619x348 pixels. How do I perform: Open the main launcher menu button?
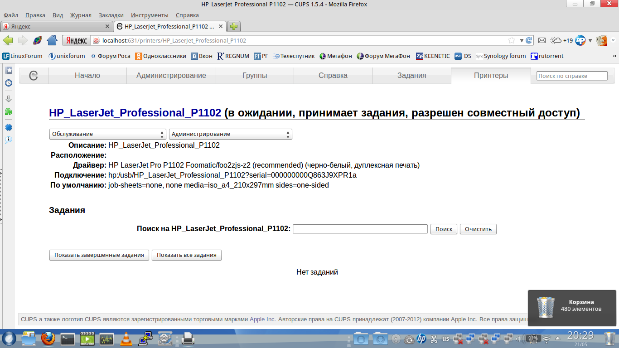9,338
